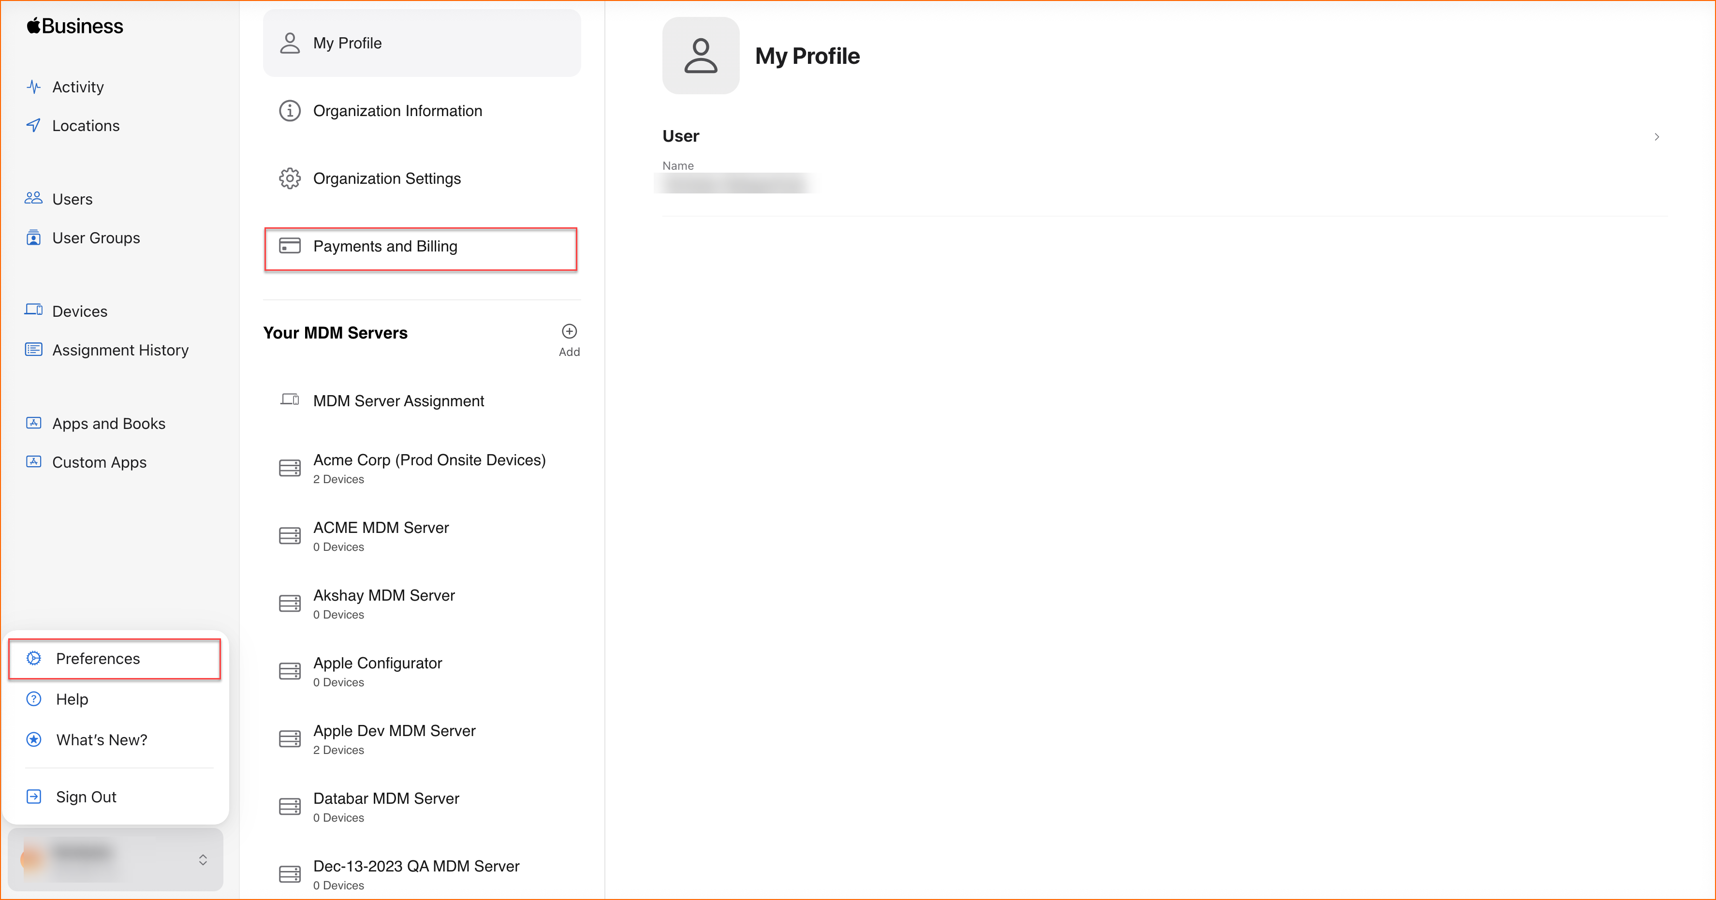Click the User heading in profile
The width and height of the screenshot is (1716, 900).
(x=680, y=136)
